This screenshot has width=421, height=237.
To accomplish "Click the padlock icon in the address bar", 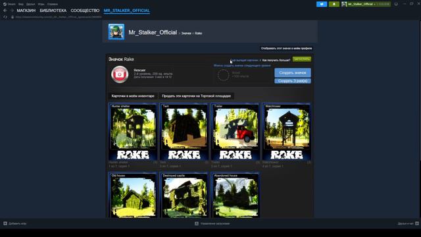I will [x=12, y=17].
